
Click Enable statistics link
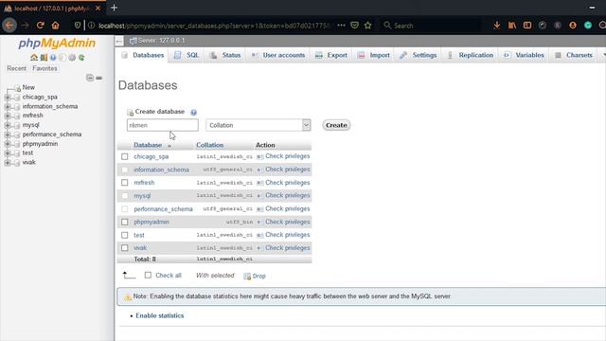(160, 315)
